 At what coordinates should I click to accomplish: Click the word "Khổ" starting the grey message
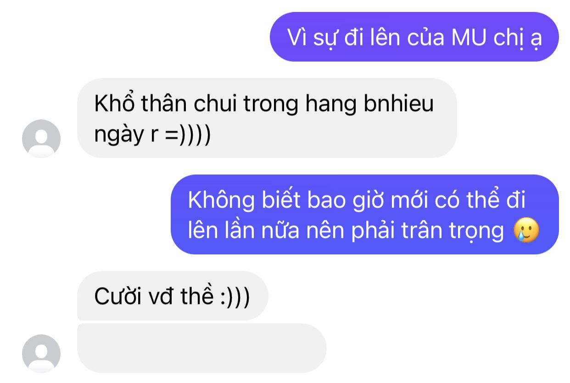(x=108, y=104)
